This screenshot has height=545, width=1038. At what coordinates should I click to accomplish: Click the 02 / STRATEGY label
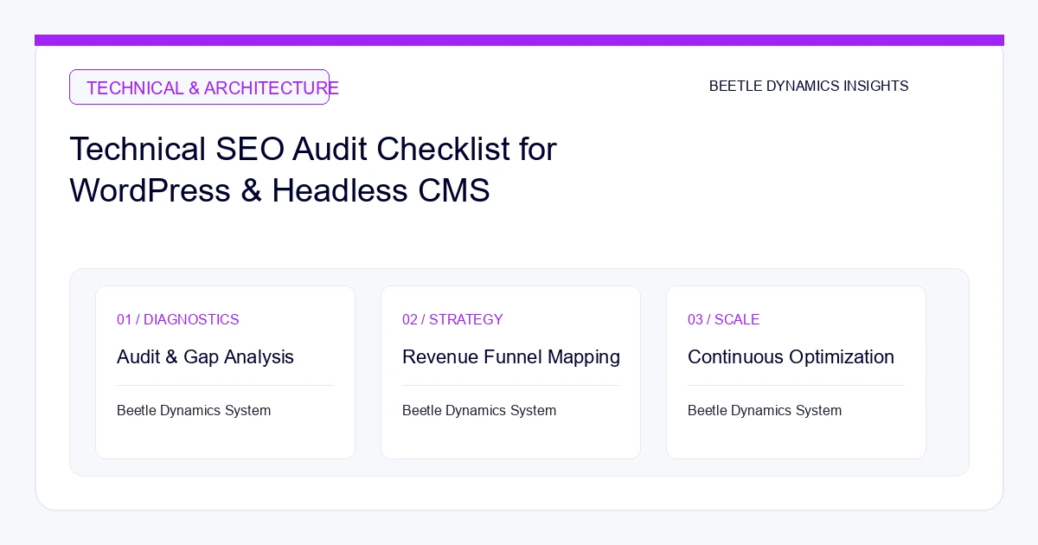452,320
